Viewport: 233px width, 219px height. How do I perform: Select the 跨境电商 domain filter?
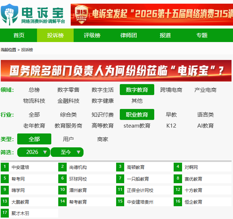tap(171, 90)
